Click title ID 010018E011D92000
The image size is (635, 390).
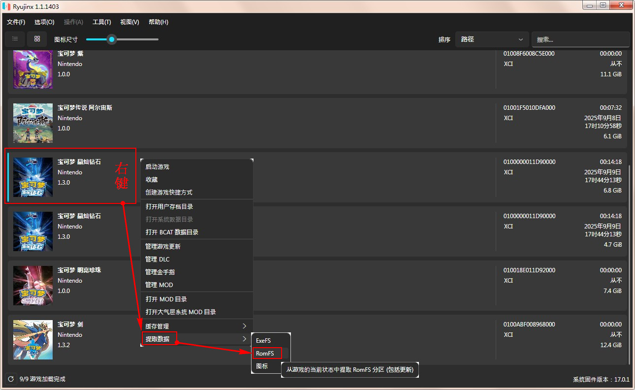pos(529,270)
